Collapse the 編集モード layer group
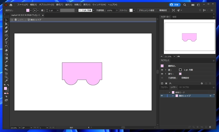Screen dimensions: 219x132 [x=169, y=92]
